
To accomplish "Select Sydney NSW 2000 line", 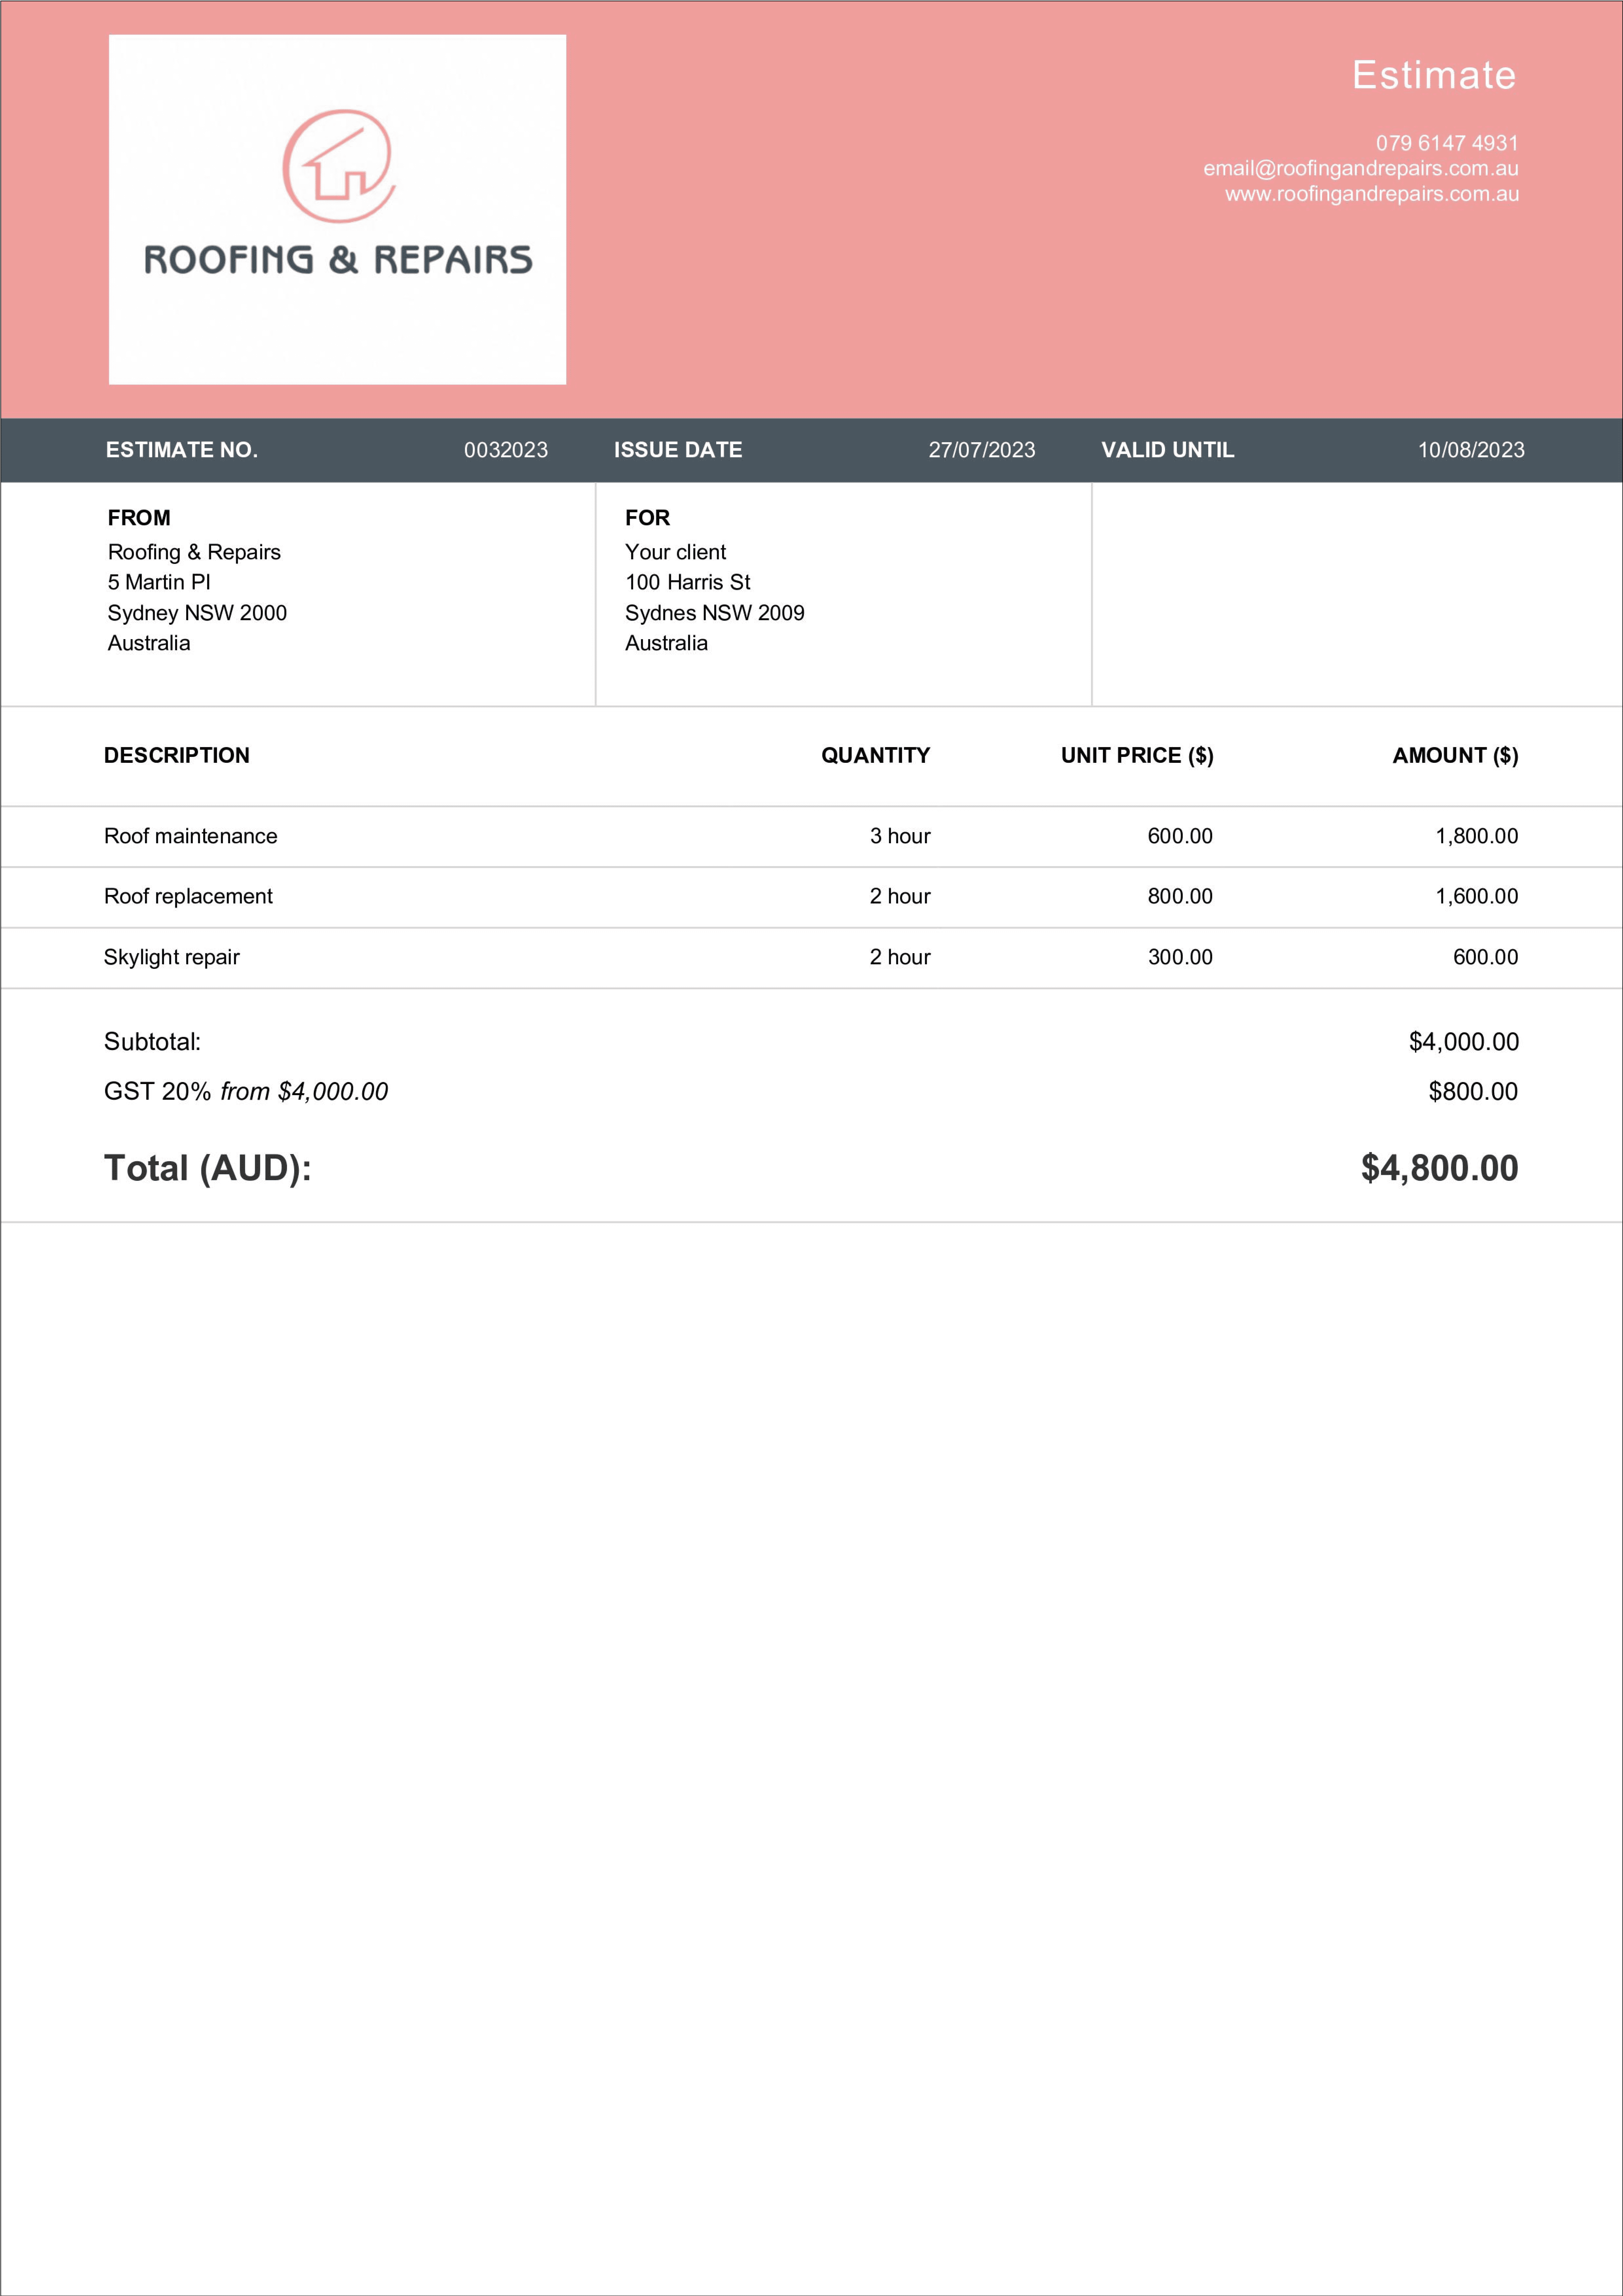I will 197,613.
